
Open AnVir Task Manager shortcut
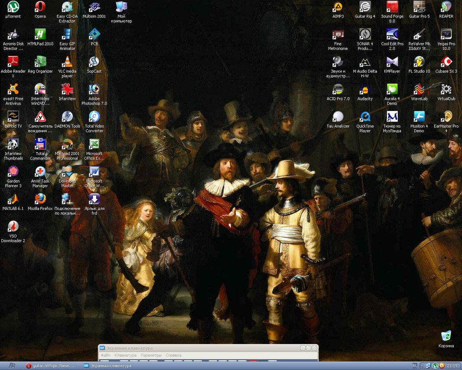click(x=40, y=177)
